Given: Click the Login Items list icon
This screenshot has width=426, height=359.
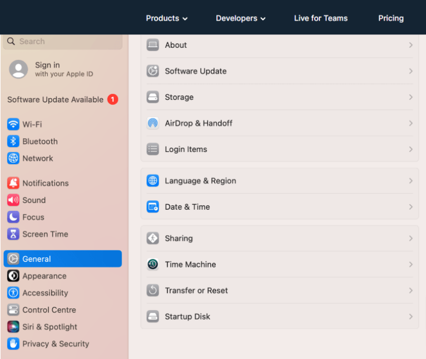Looking at the screenshot, I should pyautogui.click(x=153, y=149).
